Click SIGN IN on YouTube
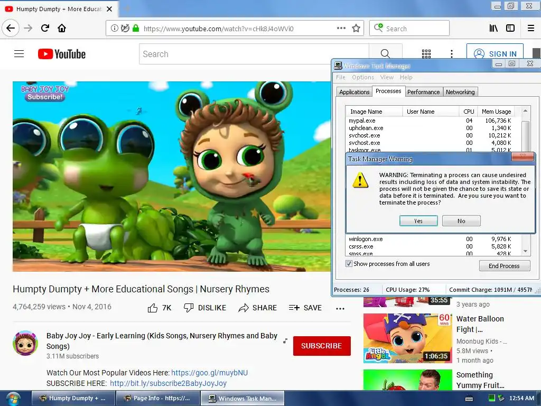Image resolution: width=541 pixels, height=406 pixels. (x=495, y=54)
